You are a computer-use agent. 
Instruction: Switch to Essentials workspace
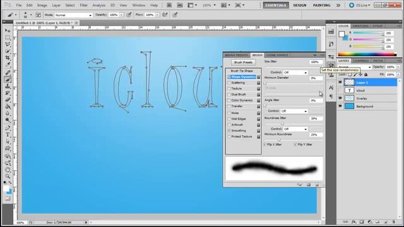point(276,5)
